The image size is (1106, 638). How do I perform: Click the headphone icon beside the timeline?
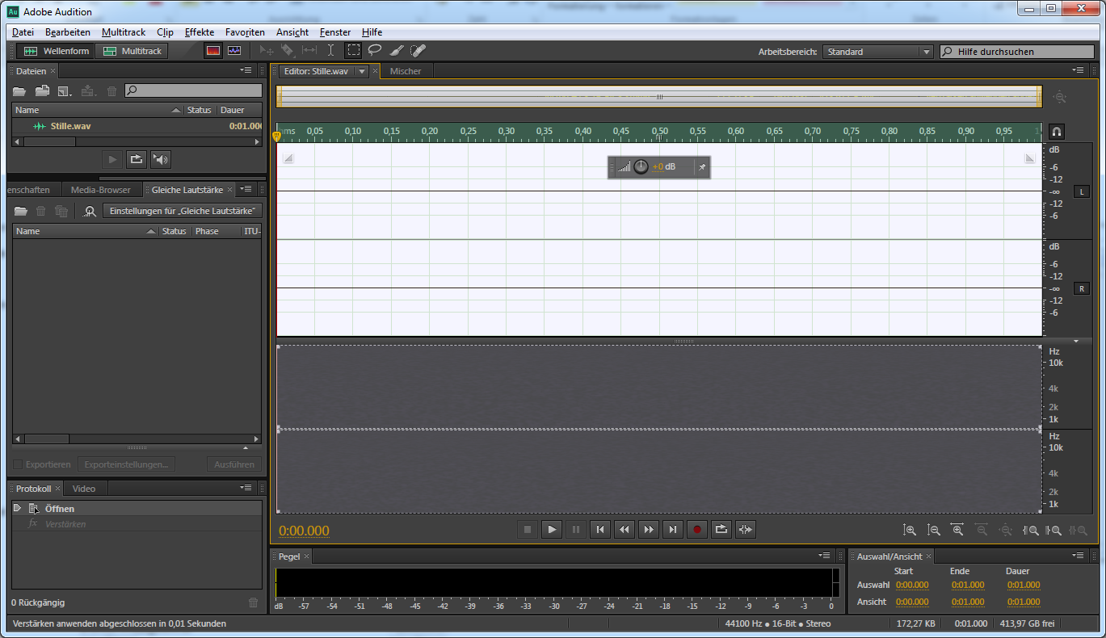[1056, 132]
